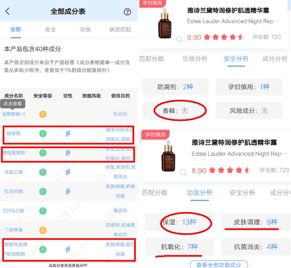This screenshot has height=268, width=291.
Task: Tap safety level badge for 酵母提取物
Action: pyautogui.click(x=43, y=153)
